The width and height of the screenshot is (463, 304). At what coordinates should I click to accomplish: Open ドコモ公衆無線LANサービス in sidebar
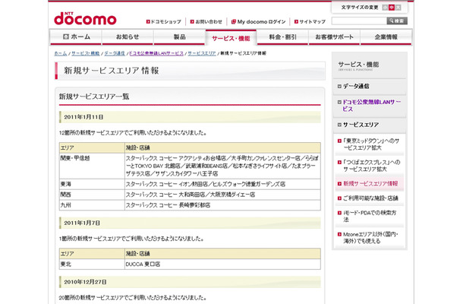pos(371,106)
